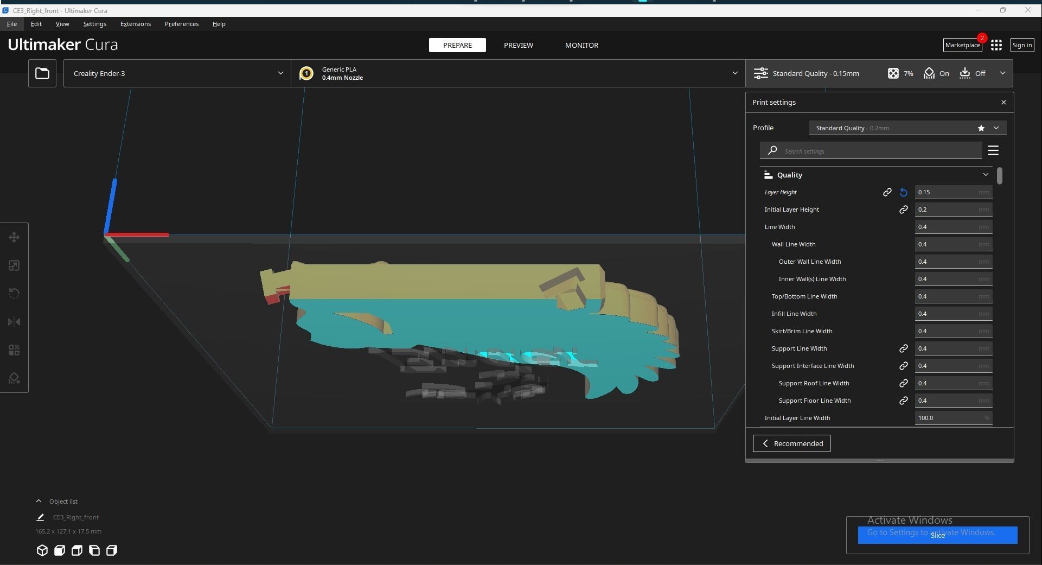Click link icon next to Layer Height
The width and height of the screenshot is (1042, 565).
pyautogui.click(x=887, y=192)
